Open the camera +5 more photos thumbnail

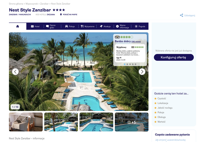click(x=131, y=122)
